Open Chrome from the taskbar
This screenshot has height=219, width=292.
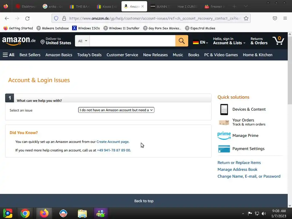(25, 213)
